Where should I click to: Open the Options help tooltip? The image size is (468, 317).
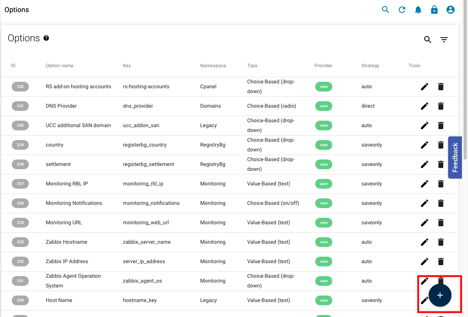tap(46, 38)
